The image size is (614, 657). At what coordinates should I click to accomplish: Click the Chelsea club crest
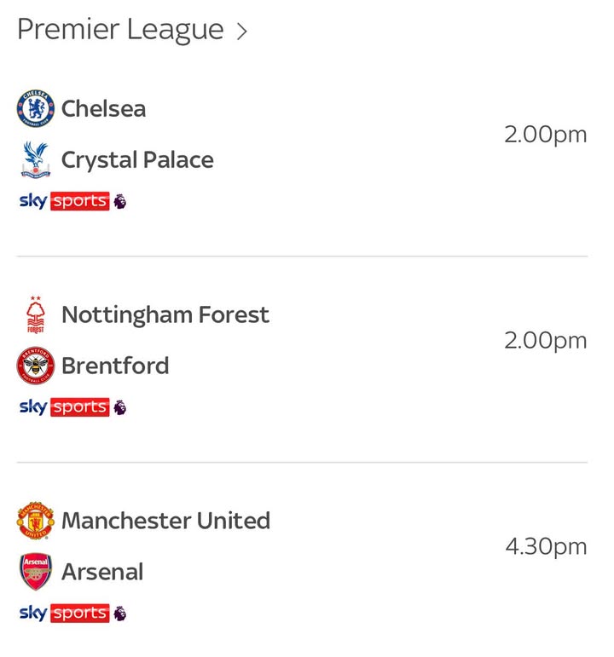36,108
